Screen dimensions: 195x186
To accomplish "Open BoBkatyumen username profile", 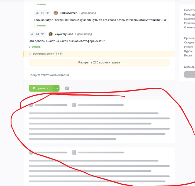I will click(x=69, y=13).
